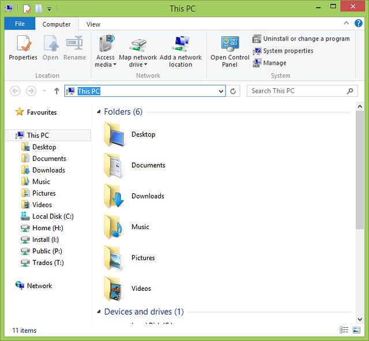Open the This PC system menu icon
Viewport: 369px width, 341px height.
[x=9, y=9]
